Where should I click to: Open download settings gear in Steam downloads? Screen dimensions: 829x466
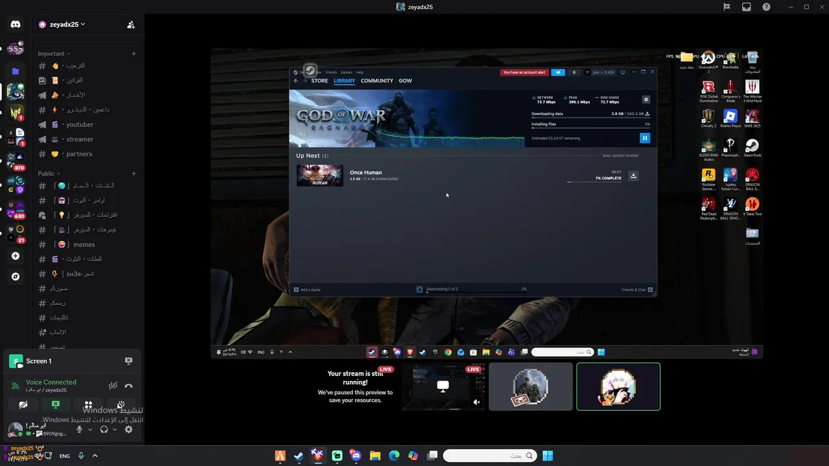(x=646, y=100)
